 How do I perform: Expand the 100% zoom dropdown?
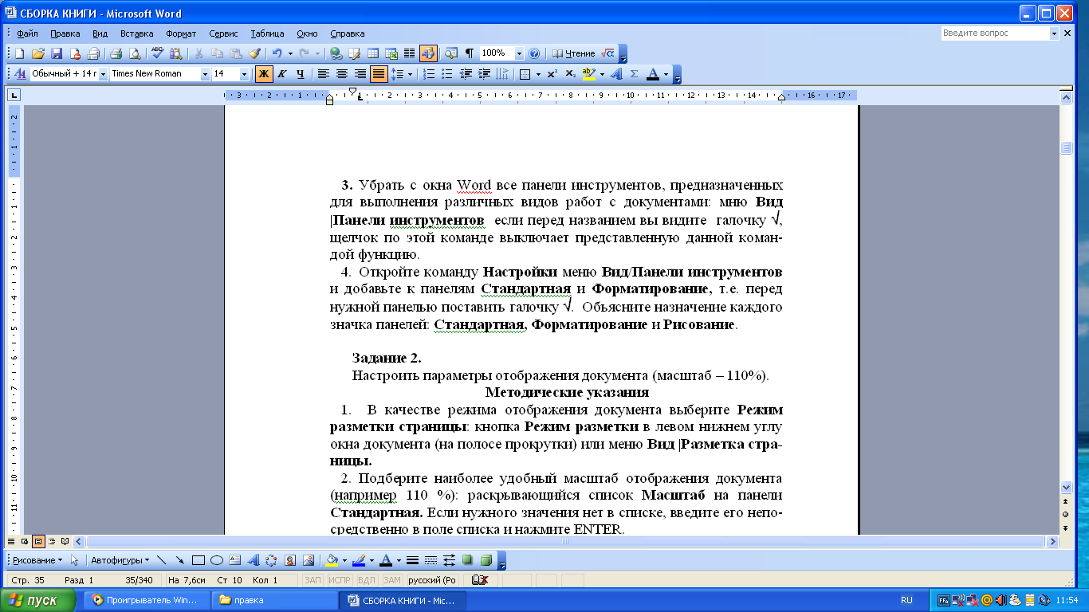519,53
